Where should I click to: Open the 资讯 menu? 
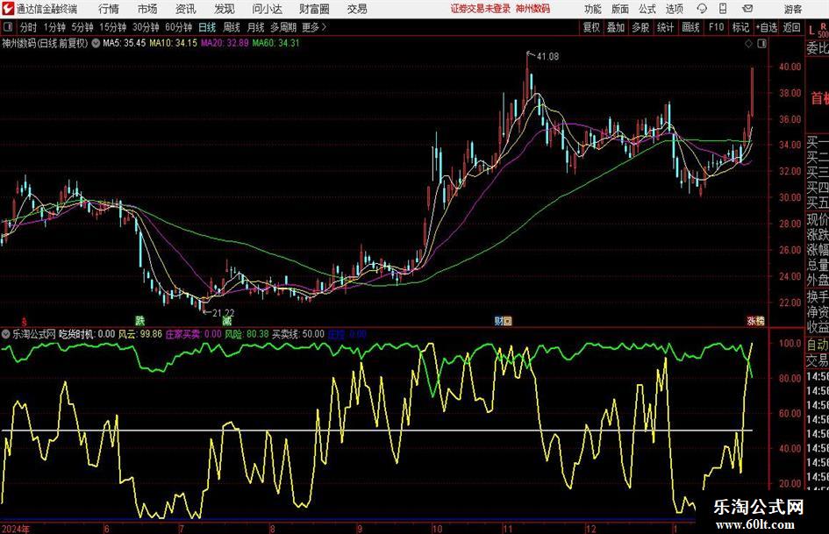click(186, 9)
